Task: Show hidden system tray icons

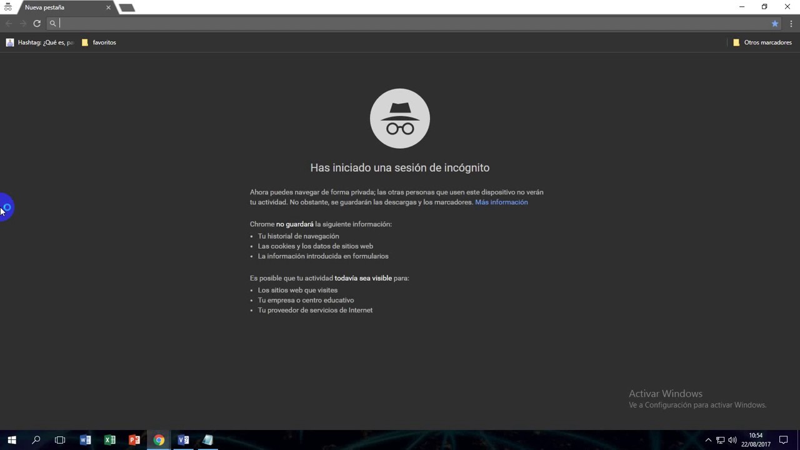Action: point(708,440)
